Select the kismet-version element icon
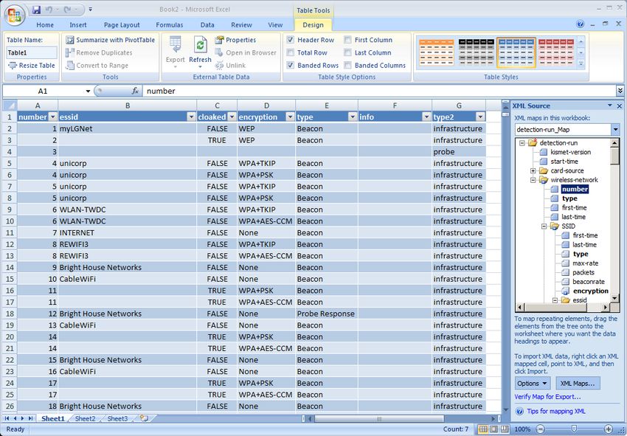The width and height of the screenshot is (627, 436). [x=544, y=152]
